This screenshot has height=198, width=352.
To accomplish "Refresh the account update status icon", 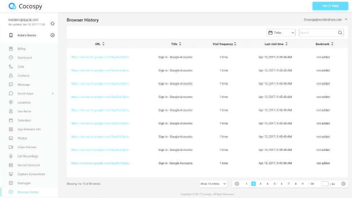I will click(52, 24).
